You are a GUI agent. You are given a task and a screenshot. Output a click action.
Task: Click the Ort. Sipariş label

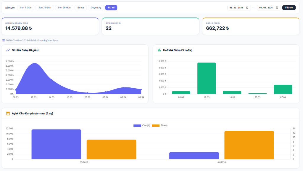click(213, 23)
